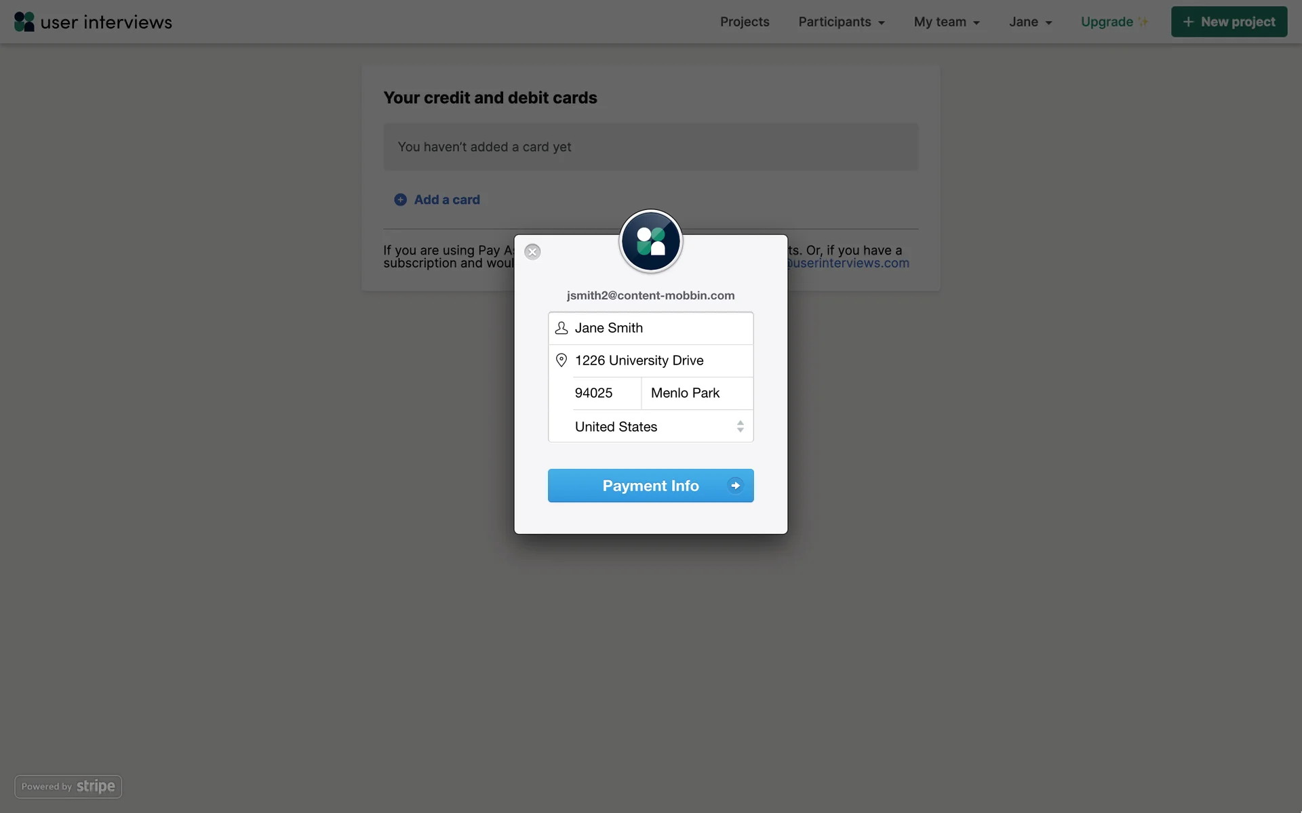
Task: Click the location pin icon by address
Action: 561,360
